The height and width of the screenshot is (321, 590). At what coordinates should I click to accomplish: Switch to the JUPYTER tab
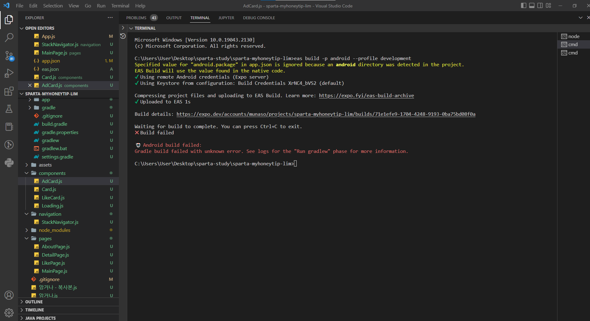click(226, 18)
